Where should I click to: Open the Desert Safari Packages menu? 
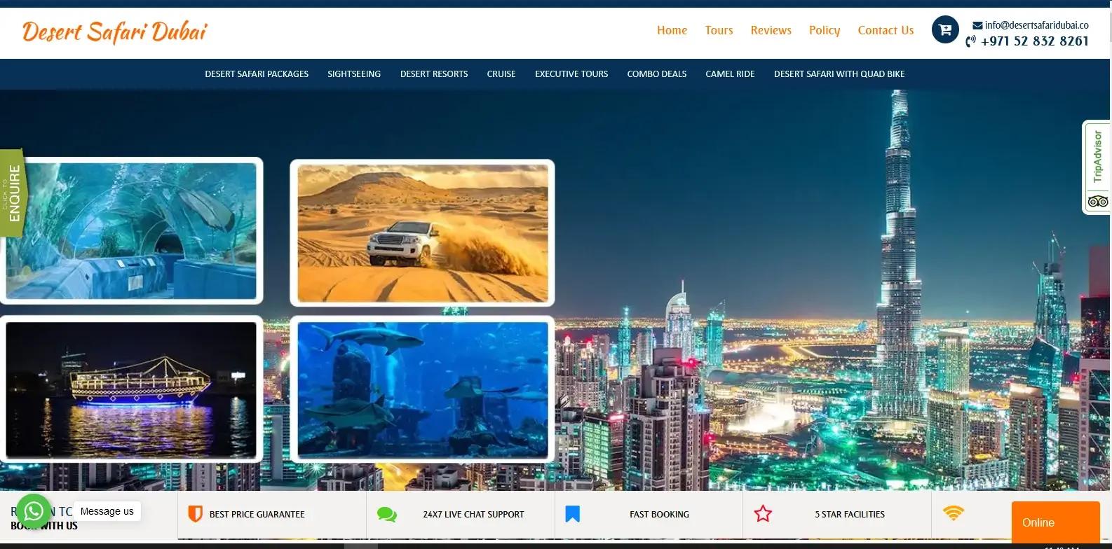point(257,74)
